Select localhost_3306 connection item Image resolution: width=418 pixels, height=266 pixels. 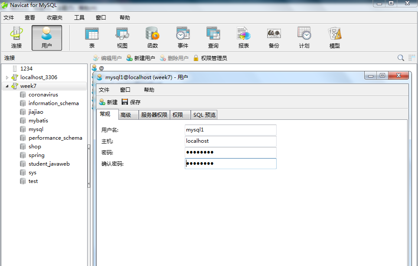click(x=39, y=77)
